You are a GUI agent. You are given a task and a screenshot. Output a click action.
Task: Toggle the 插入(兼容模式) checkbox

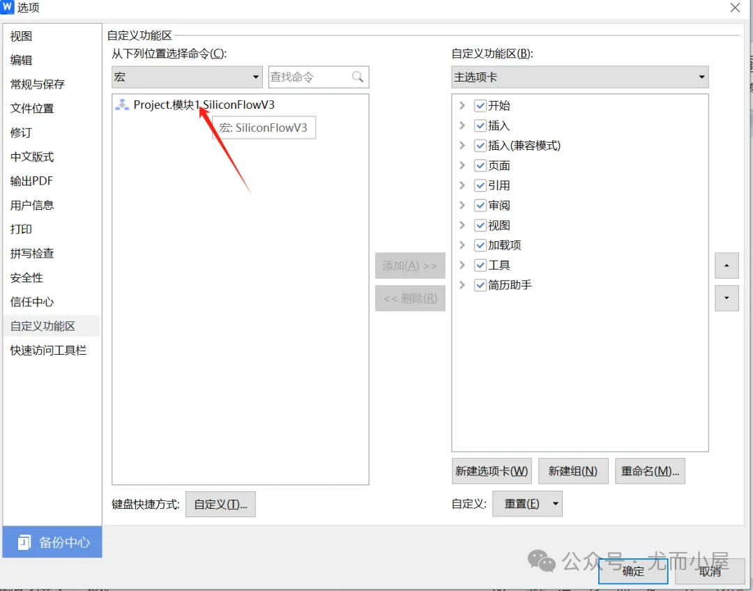480,146
